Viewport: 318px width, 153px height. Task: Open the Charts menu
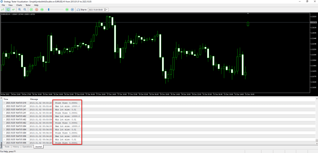[19, 5]
